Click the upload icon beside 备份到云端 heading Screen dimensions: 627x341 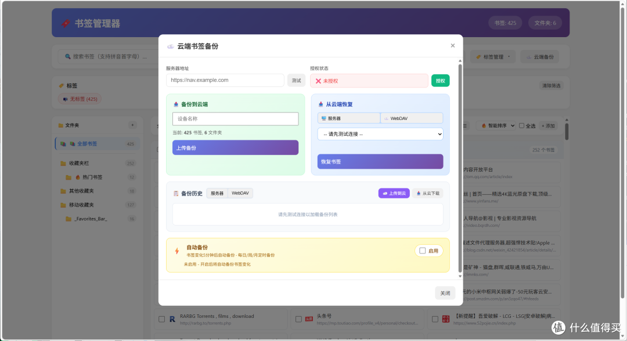[176, 104]
